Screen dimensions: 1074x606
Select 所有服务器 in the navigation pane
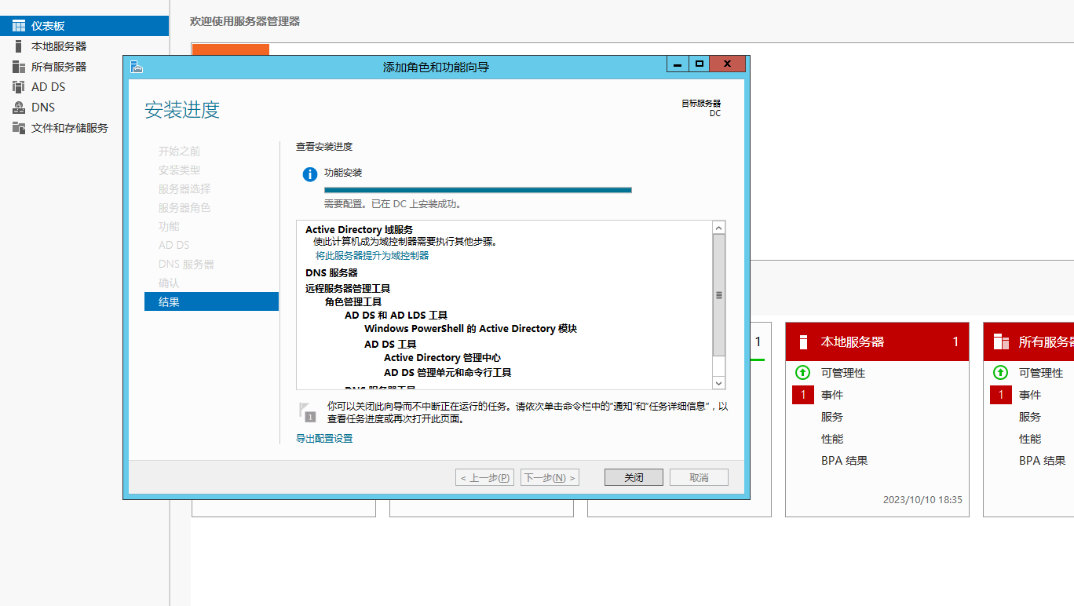(x=84, y=67)
